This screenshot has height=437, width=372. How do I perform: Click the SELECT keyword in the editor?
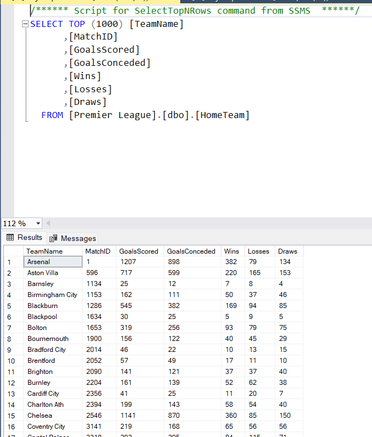click(x=46, y=24)
